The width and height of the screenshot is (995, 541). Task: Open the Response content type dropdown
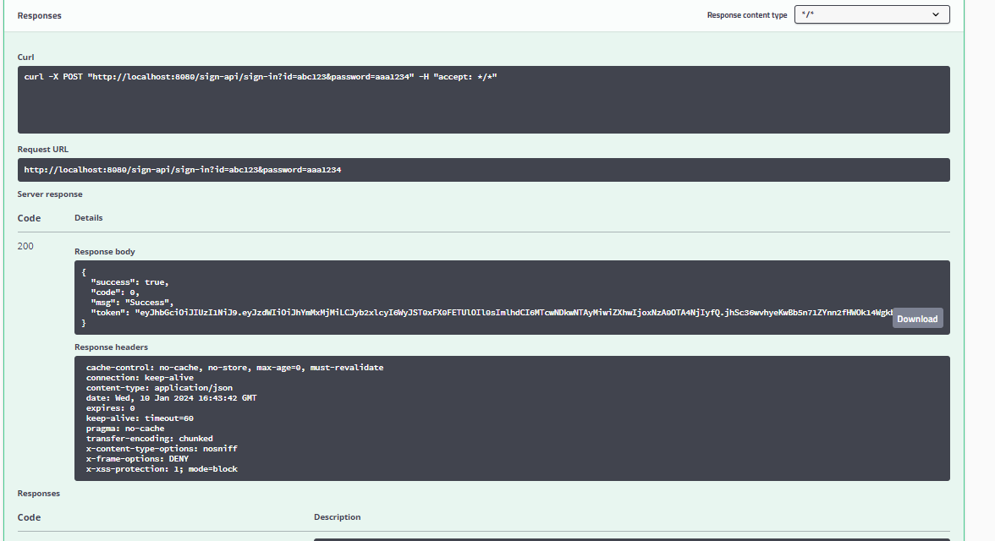(871, 14)
